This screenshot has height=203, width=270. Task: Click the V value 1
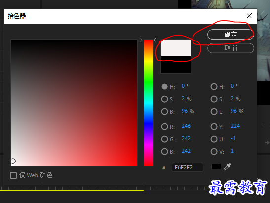point(232,151)
